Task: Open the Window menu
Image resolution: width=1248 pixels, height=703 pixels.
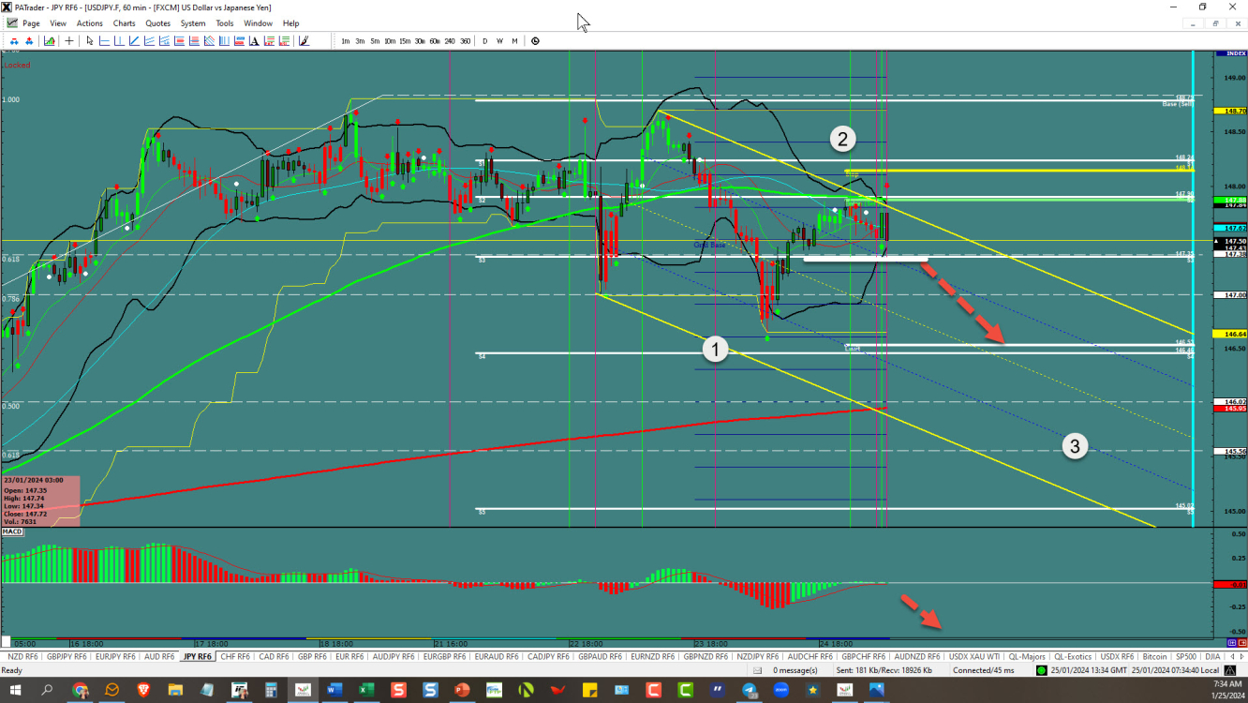Action: pos(258,23)
